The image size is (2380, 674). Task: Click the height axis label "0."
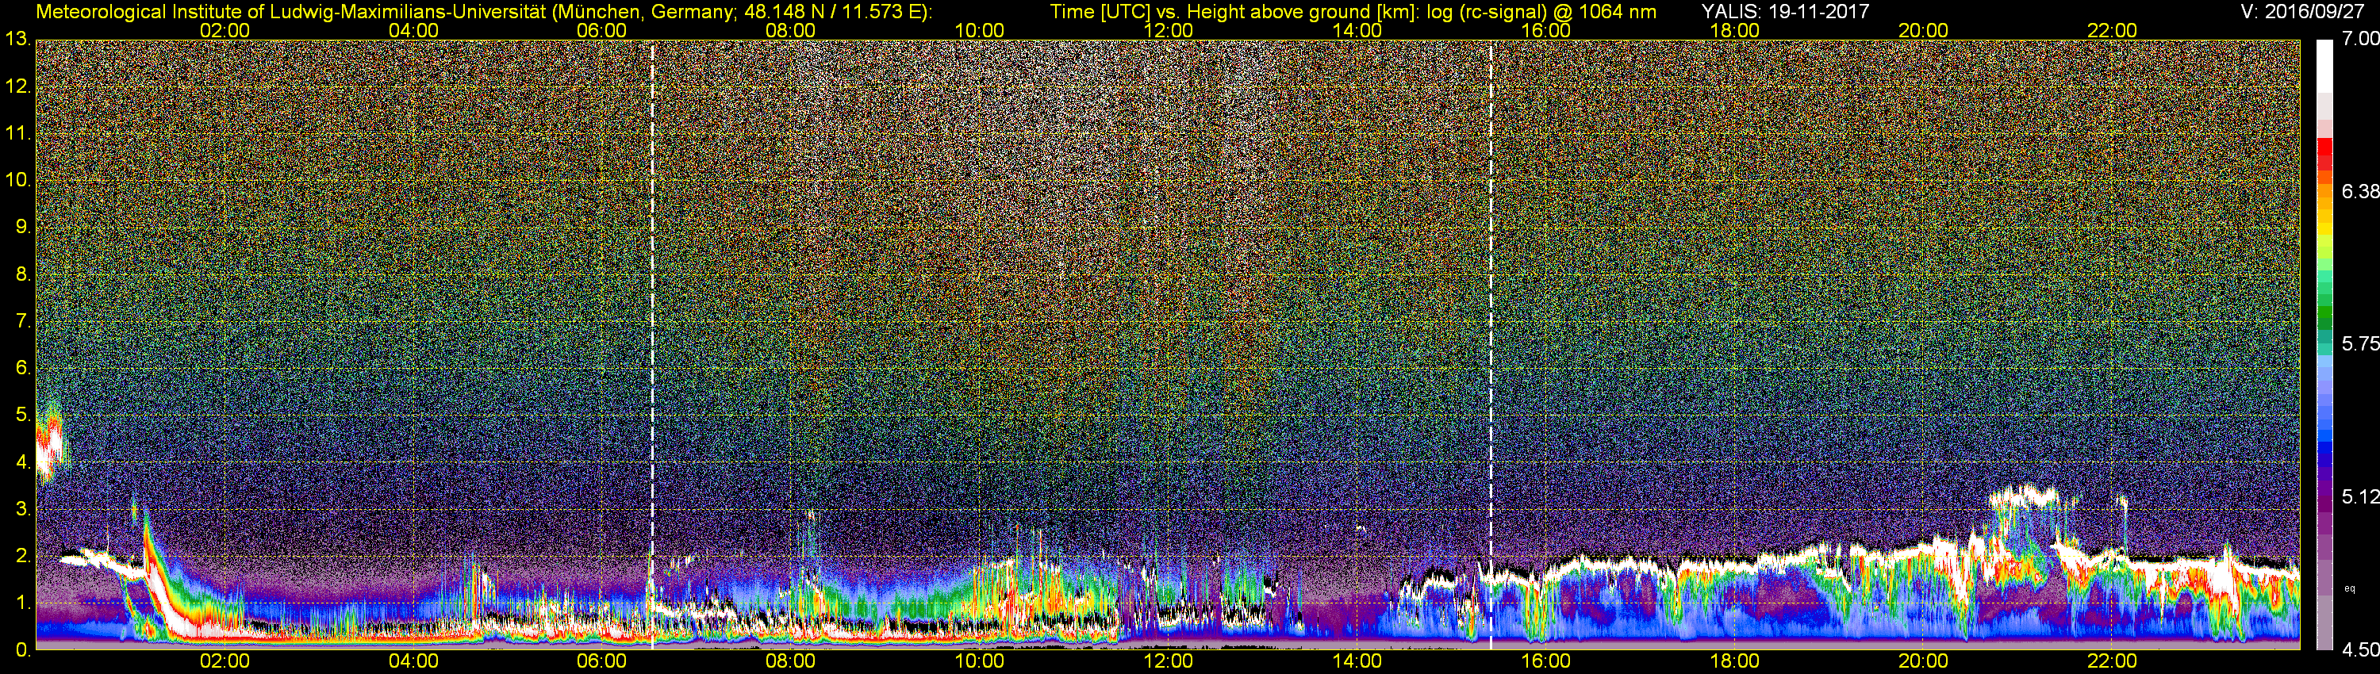(x=23, y=651)
